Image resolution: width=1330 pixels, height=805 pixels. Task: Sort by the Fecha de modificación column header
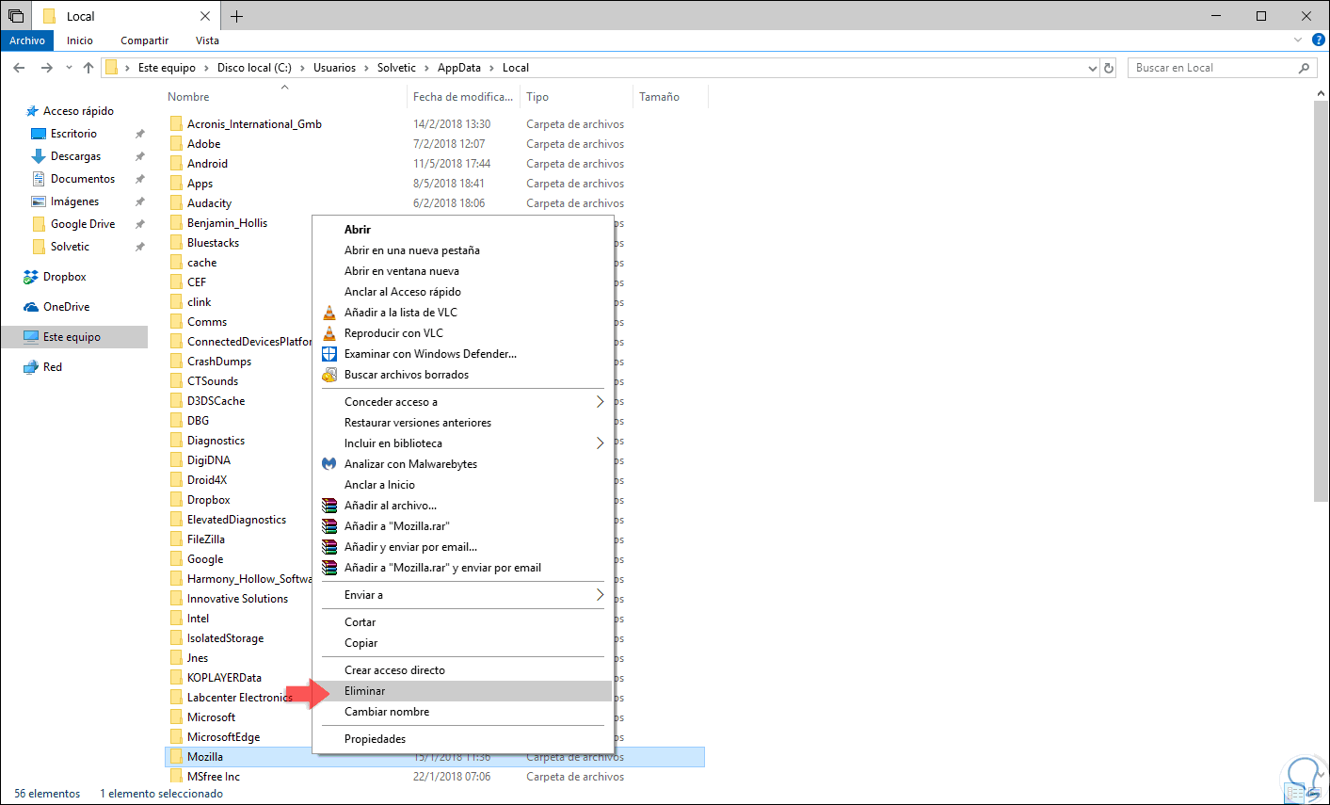[463, 97]
